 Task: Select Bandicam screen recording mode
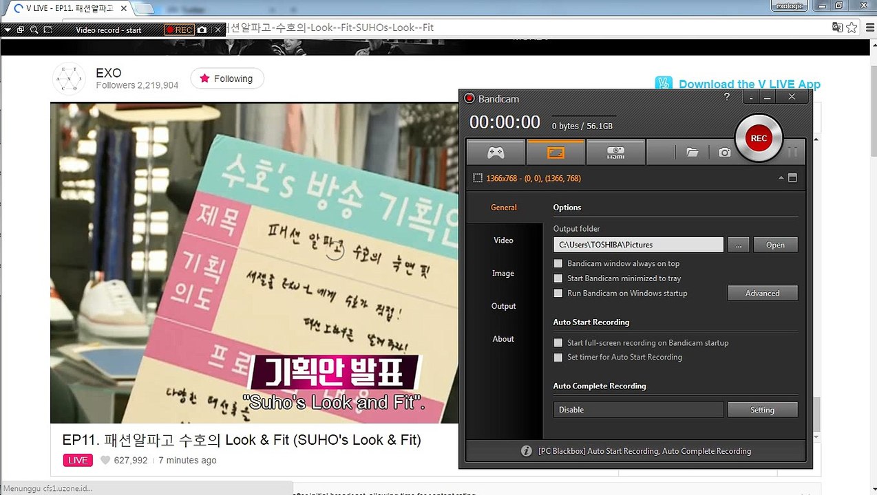click(x=556, y=152)
